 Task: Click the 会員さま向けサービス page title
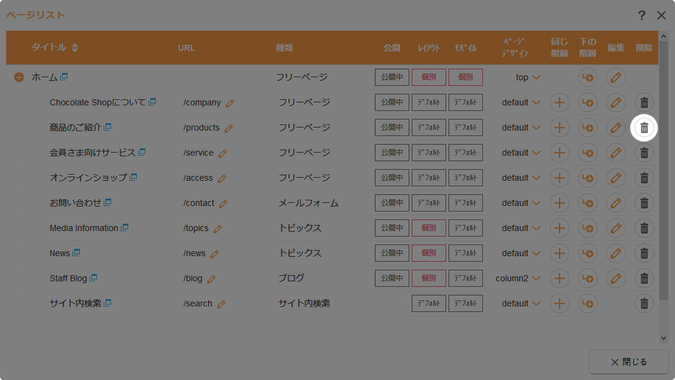92,153
